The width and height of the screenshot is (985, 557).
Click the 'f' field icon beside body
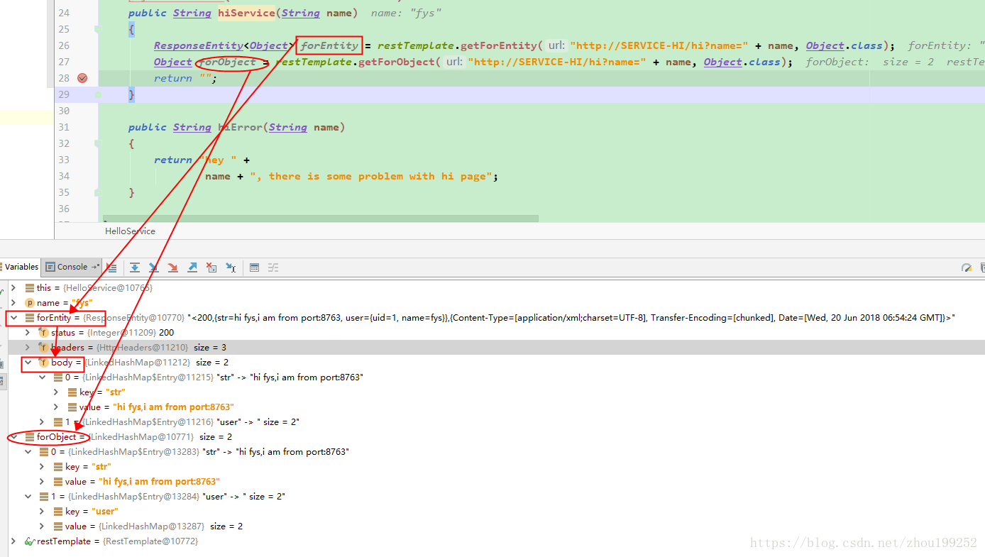[43, 363]
